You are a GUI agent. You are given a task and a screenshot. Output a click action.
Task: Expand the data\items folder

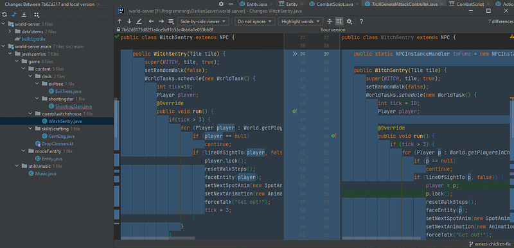(10, 31)
